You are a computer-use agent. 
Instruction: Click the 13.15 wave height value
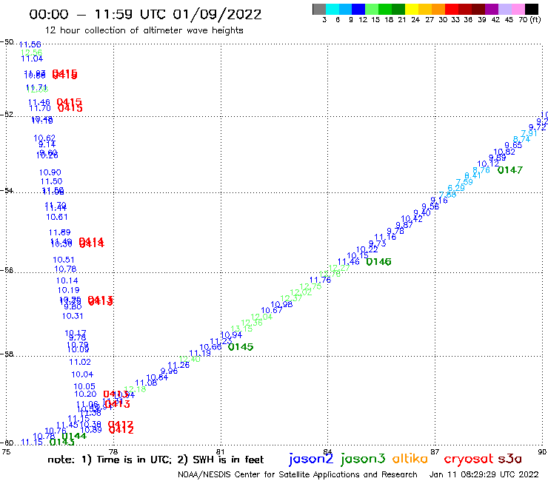pyautogui.click(x=241, y=329)
